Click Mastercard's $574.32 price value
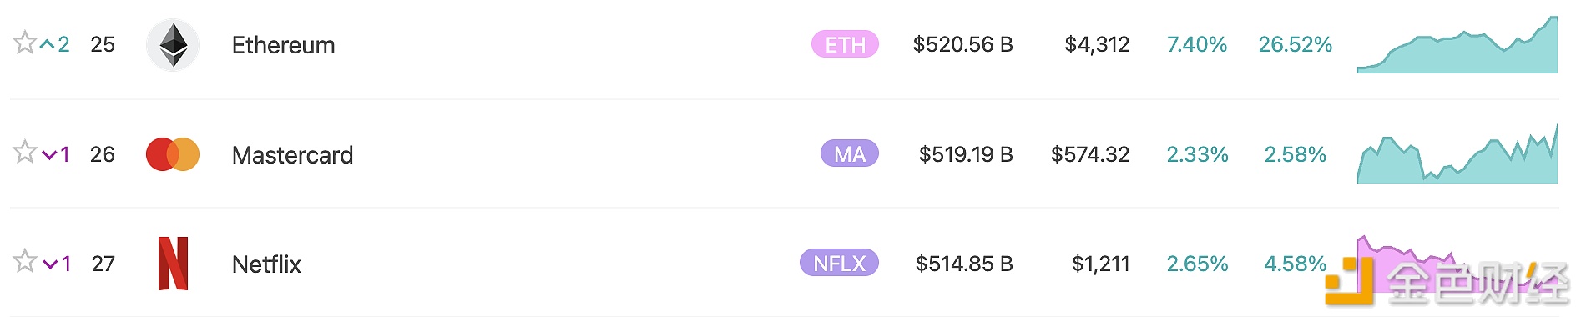 pyautogui.click(x=1090, y=154)
